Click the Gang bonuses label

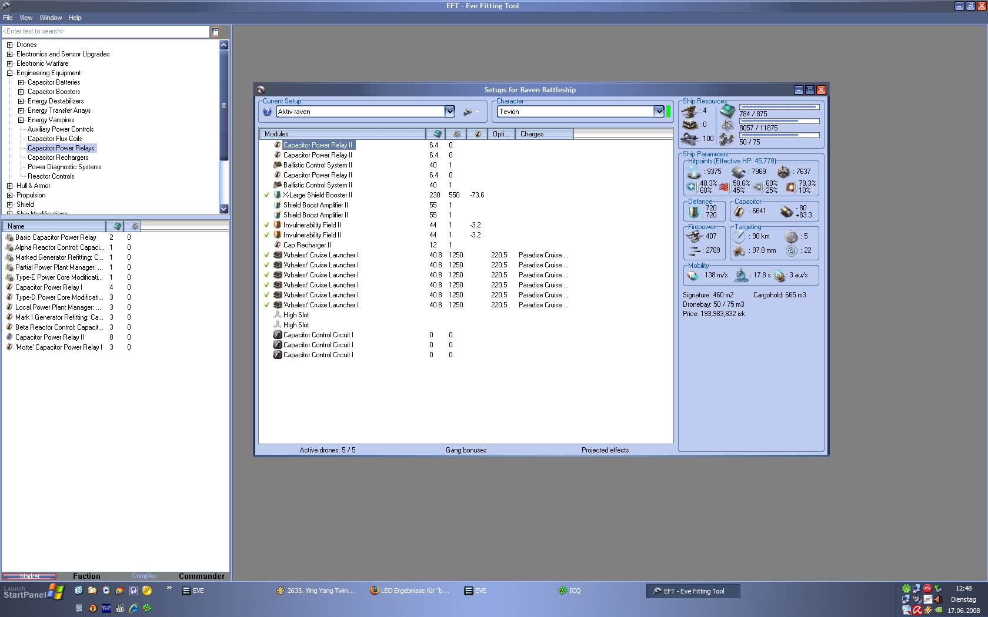point(466,450)
